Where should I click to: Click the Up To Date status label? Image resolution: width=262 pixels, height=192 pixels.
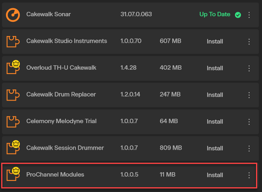pos(215,14)
